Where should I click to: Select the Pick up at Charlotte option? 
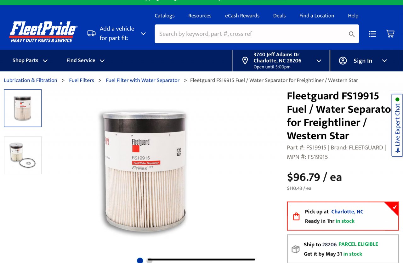tap(343, 216)
